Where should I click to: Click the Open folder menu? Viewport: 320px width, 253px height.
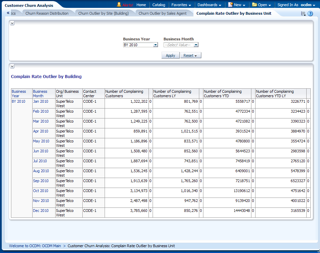pyautogui.click(x=262, y=5)
